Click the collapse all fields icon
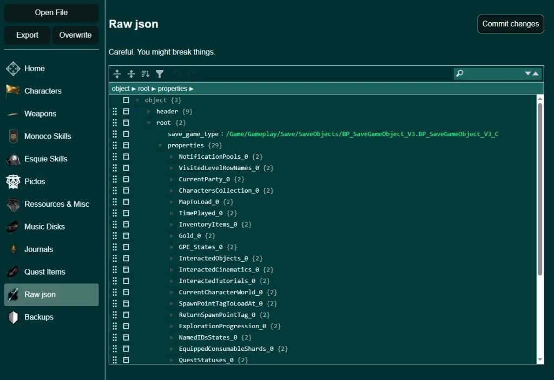The height and width of the screenshot is (380, 554). (x=131, y=74)
